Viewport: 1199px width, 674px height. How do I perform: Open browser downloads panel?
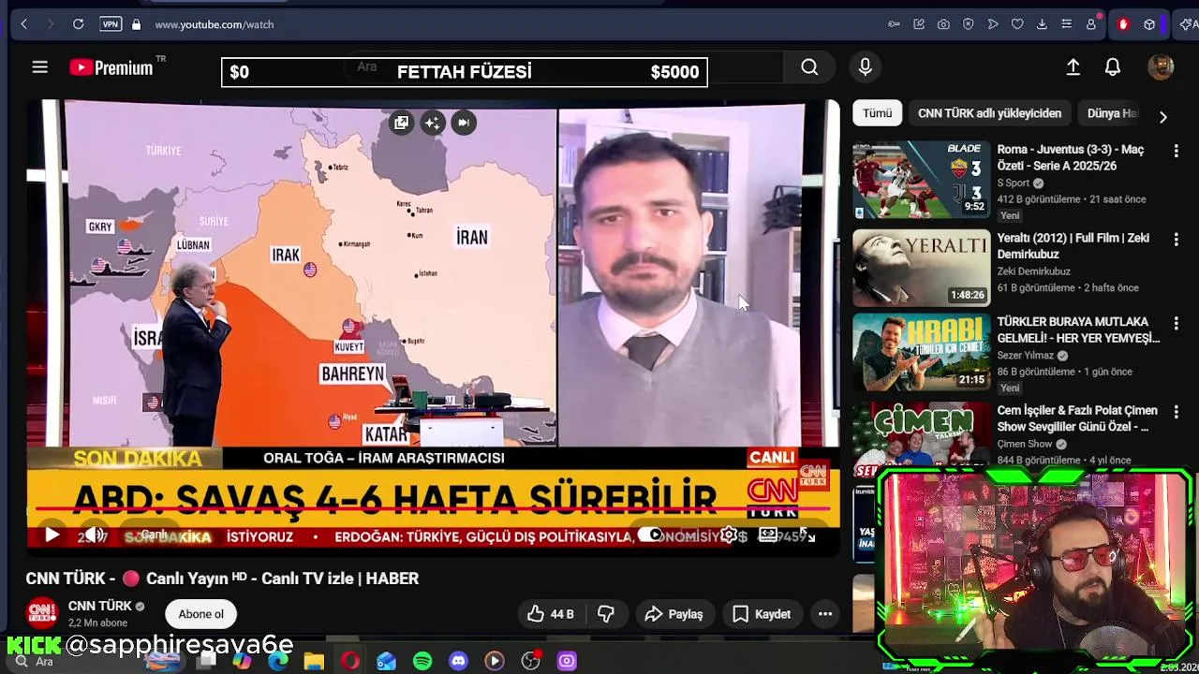[x=1042, y=24]
